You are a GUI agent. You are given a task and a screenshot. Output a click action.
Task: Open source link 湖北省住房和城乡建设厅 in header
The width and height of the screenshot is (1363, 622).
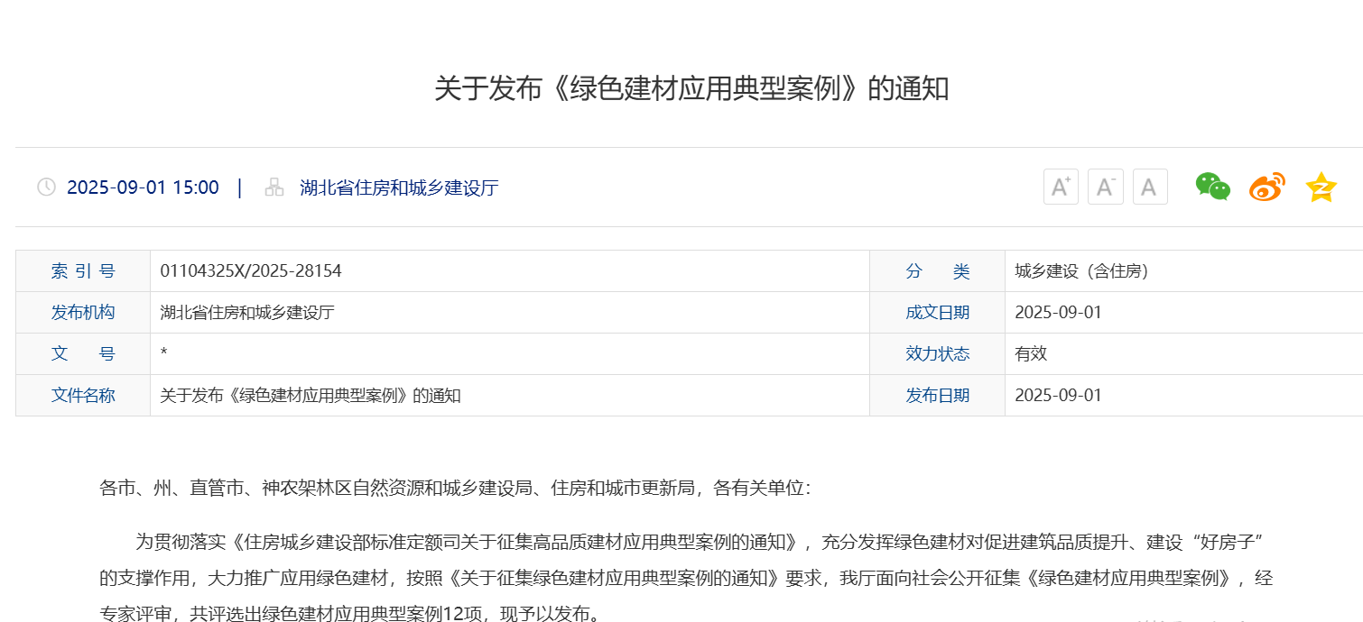(x=399, y=188)
